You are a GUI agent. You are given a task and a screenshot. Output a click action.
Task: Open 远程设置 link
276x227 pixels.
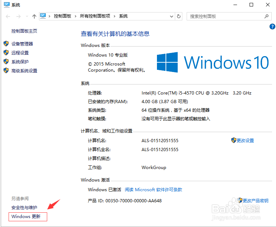(20, 53)
